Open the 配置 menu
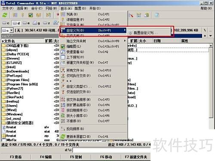Viewport: 215px width, 161px height. click(x=80, y=9)
